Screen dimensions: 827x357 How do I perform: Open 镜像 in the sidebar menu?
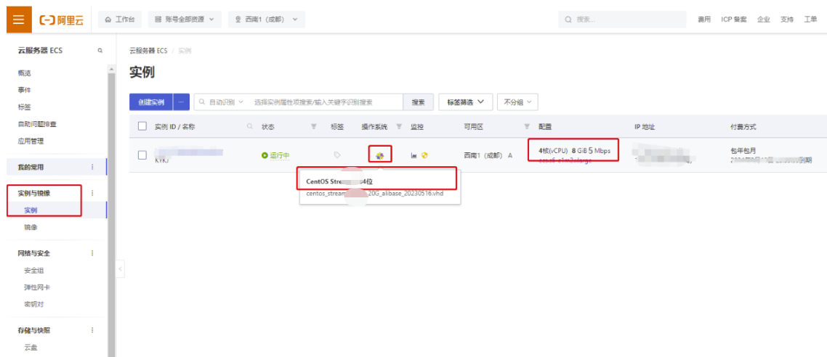tap(31, 227)
